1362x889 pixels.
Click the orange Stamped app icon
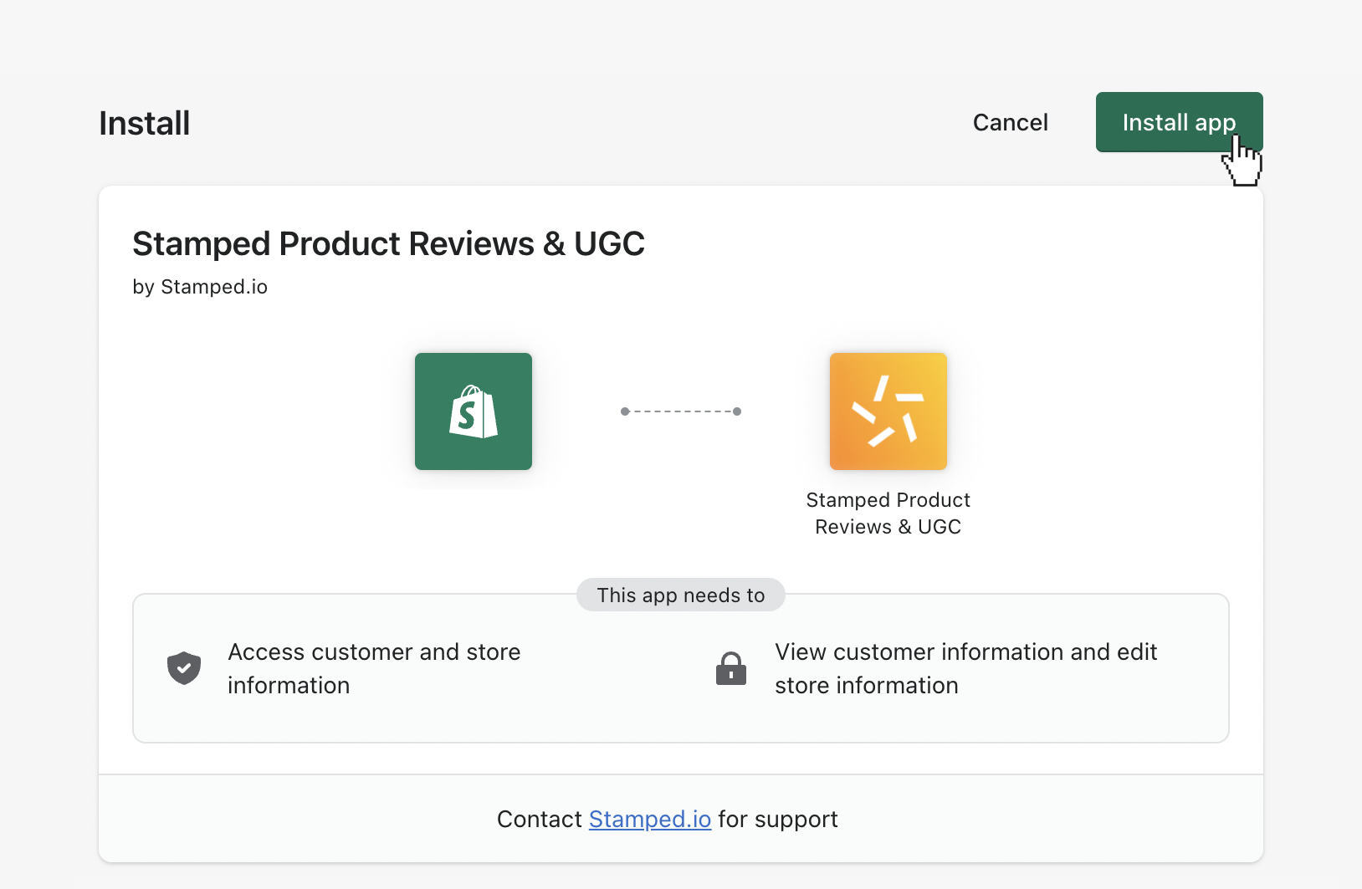(x=888, y=411)
